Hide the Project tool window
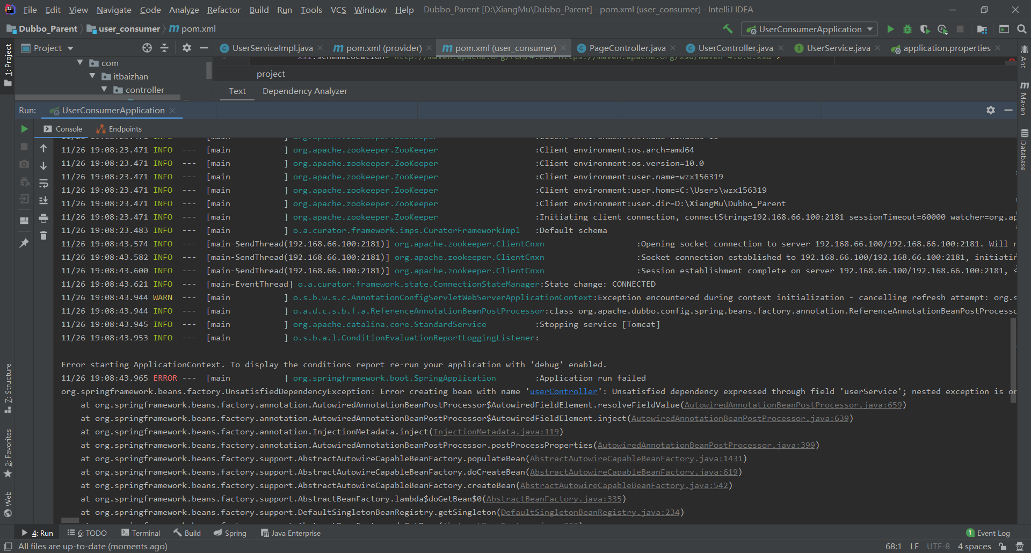 click(x=204, y=48)
